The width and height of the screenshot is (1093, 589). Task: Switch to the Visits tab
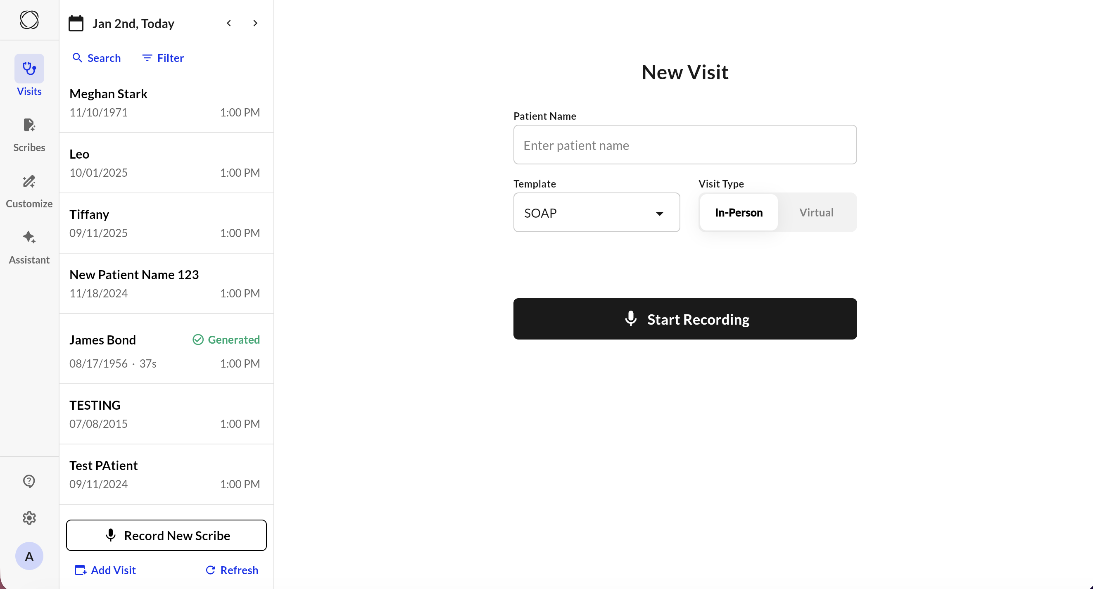pos(29,76)
